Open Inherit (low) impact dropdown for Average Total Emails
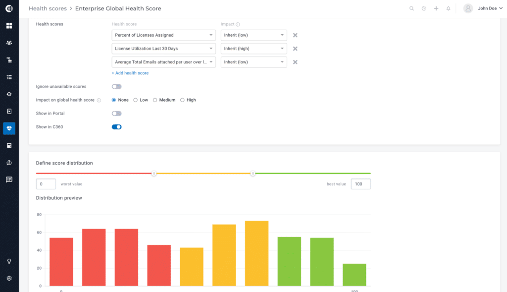 point(254,62)
